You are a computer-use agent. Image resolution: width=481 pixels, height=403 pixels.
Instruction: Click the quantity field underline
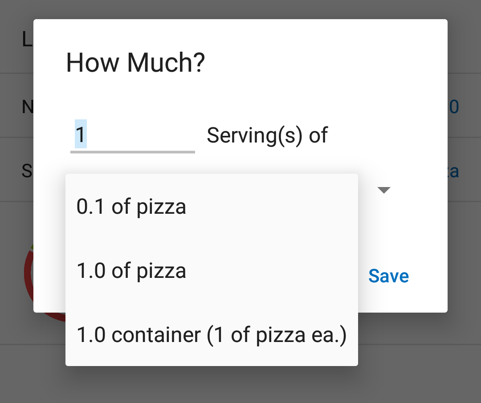pos(132,153)
